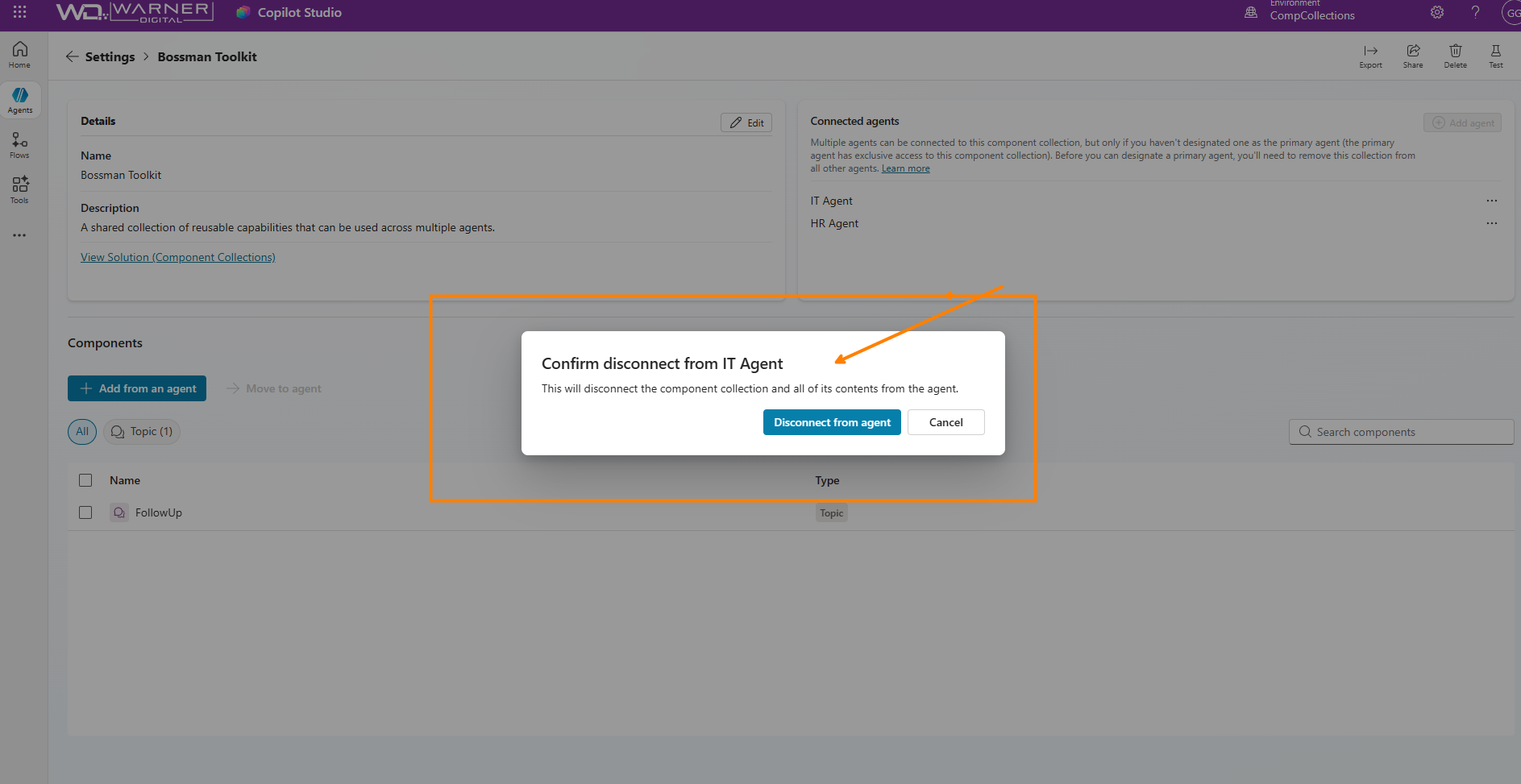The image size is (1521, 784).
Task: Open the help question mark icon
Action: click(x=1476, y=12)
